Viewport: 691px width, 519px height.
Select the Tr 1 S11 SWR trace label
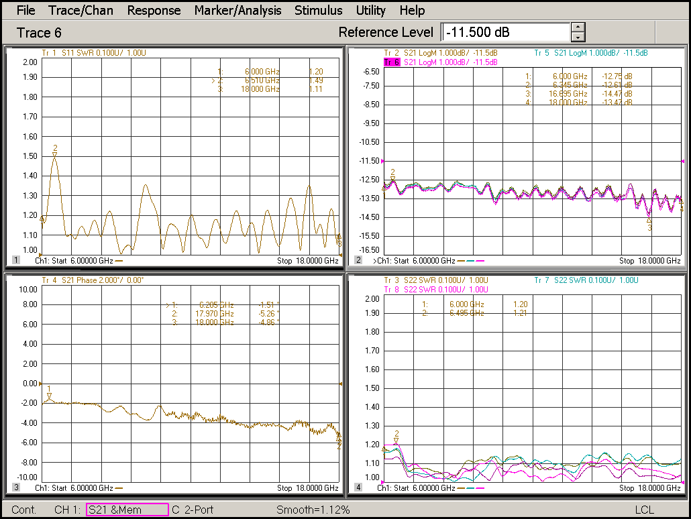(94, 53)
